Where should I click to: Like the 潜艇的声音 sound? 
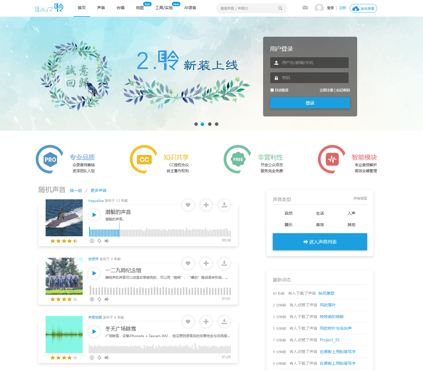[188, 205]
